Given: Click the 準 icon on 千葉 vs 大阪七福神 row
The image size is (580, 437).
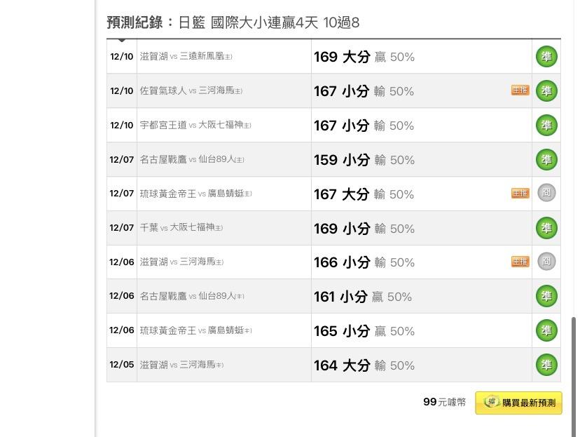Looking at the screenshot, I should pos(546,228).
